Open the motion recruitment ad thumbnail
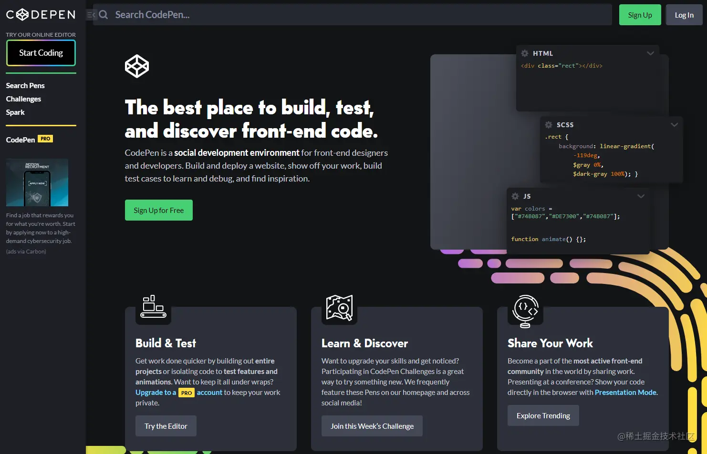 (37, 182)
